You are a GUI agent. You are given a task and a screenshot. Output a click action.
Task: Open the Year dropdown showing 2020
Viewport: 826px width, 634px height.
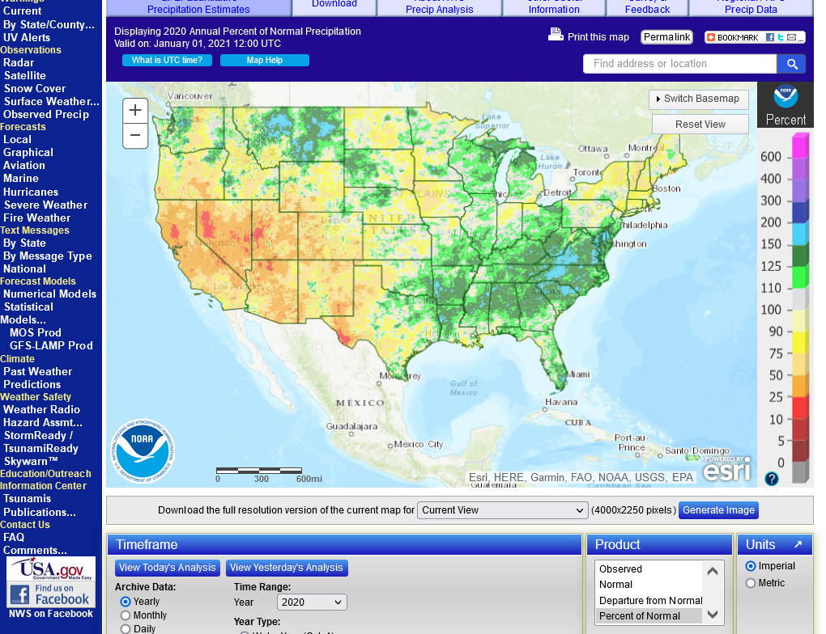point(311,602)
